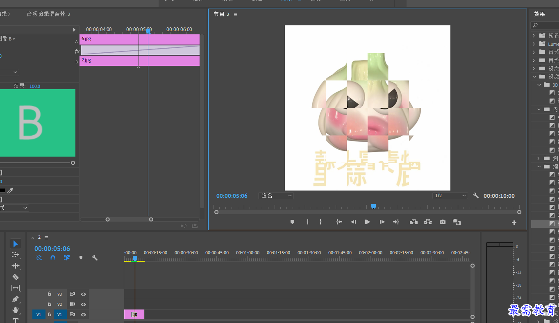The width and height of the screenshot is (559, 323).
Task: Click the 结束 value 100.0
Action: pos(35,86)
